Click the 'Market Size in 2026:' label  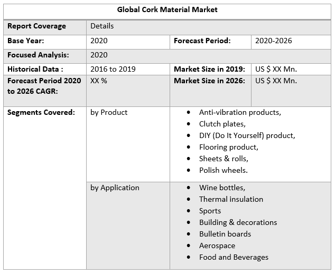(209, 81)
